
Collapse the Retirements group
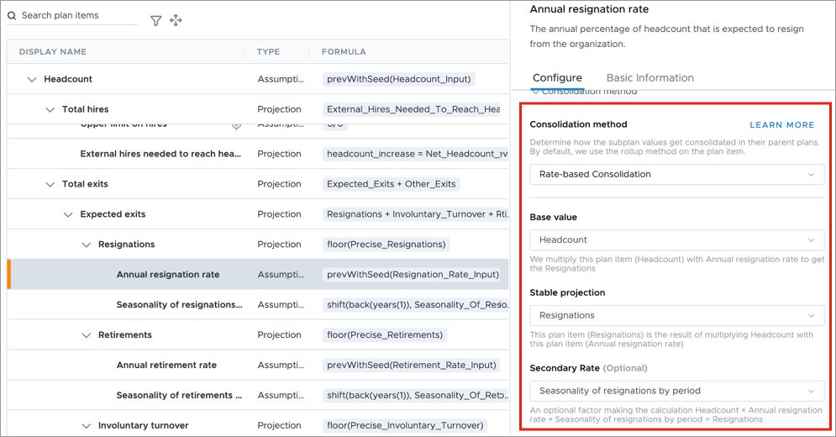87,335
